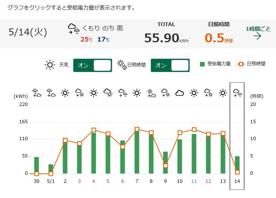Screen dimensions: 276x198
Task: Click the x-axis label 30
Action: point(36,181)
